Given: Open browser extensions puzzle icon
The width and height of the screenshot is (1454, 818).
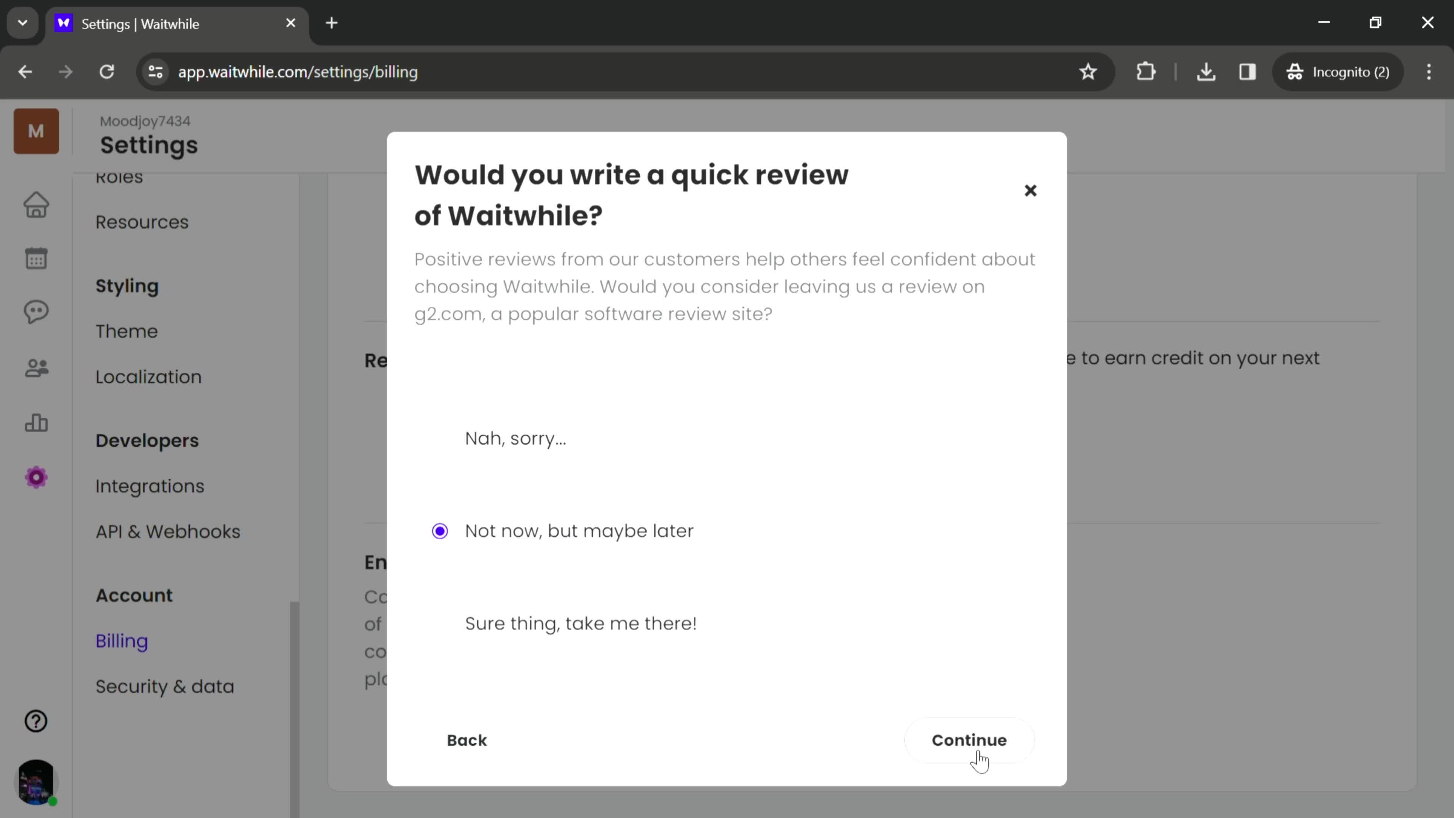Looking at the screenshot, I should pyautogui.click(x=1145, y=72).
